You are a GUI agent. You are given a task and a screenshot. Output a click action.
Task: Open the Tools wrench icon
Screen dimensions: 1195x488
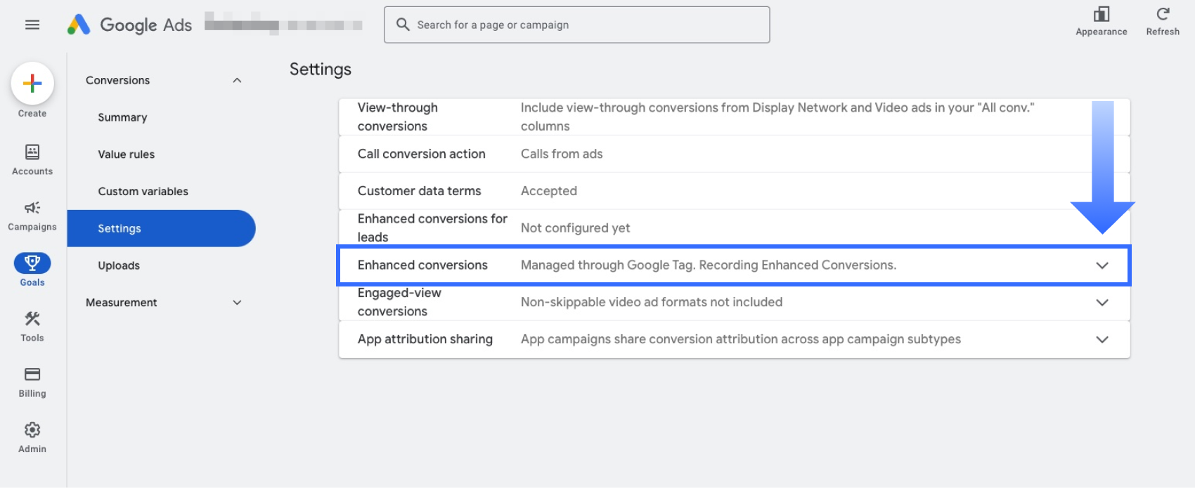click(x=32, y=319)
